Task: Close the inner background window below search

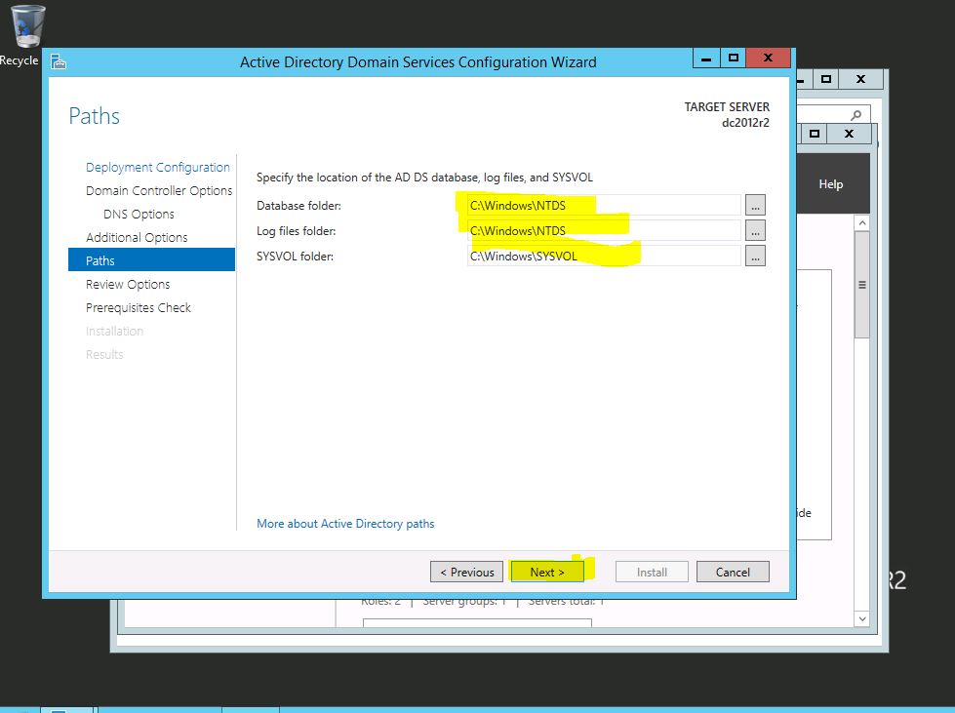Action: coord(849,134)
